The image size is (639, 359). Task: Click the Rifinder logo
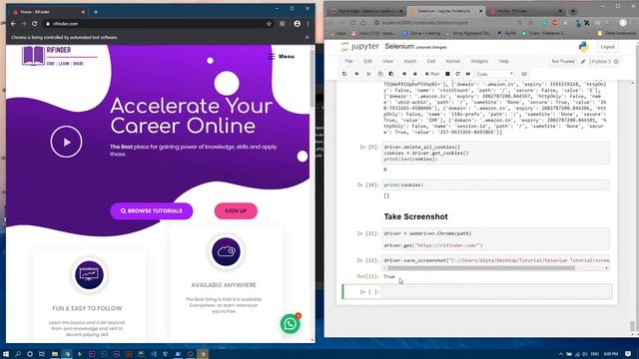pyautogui.click(x=59, y=56)
